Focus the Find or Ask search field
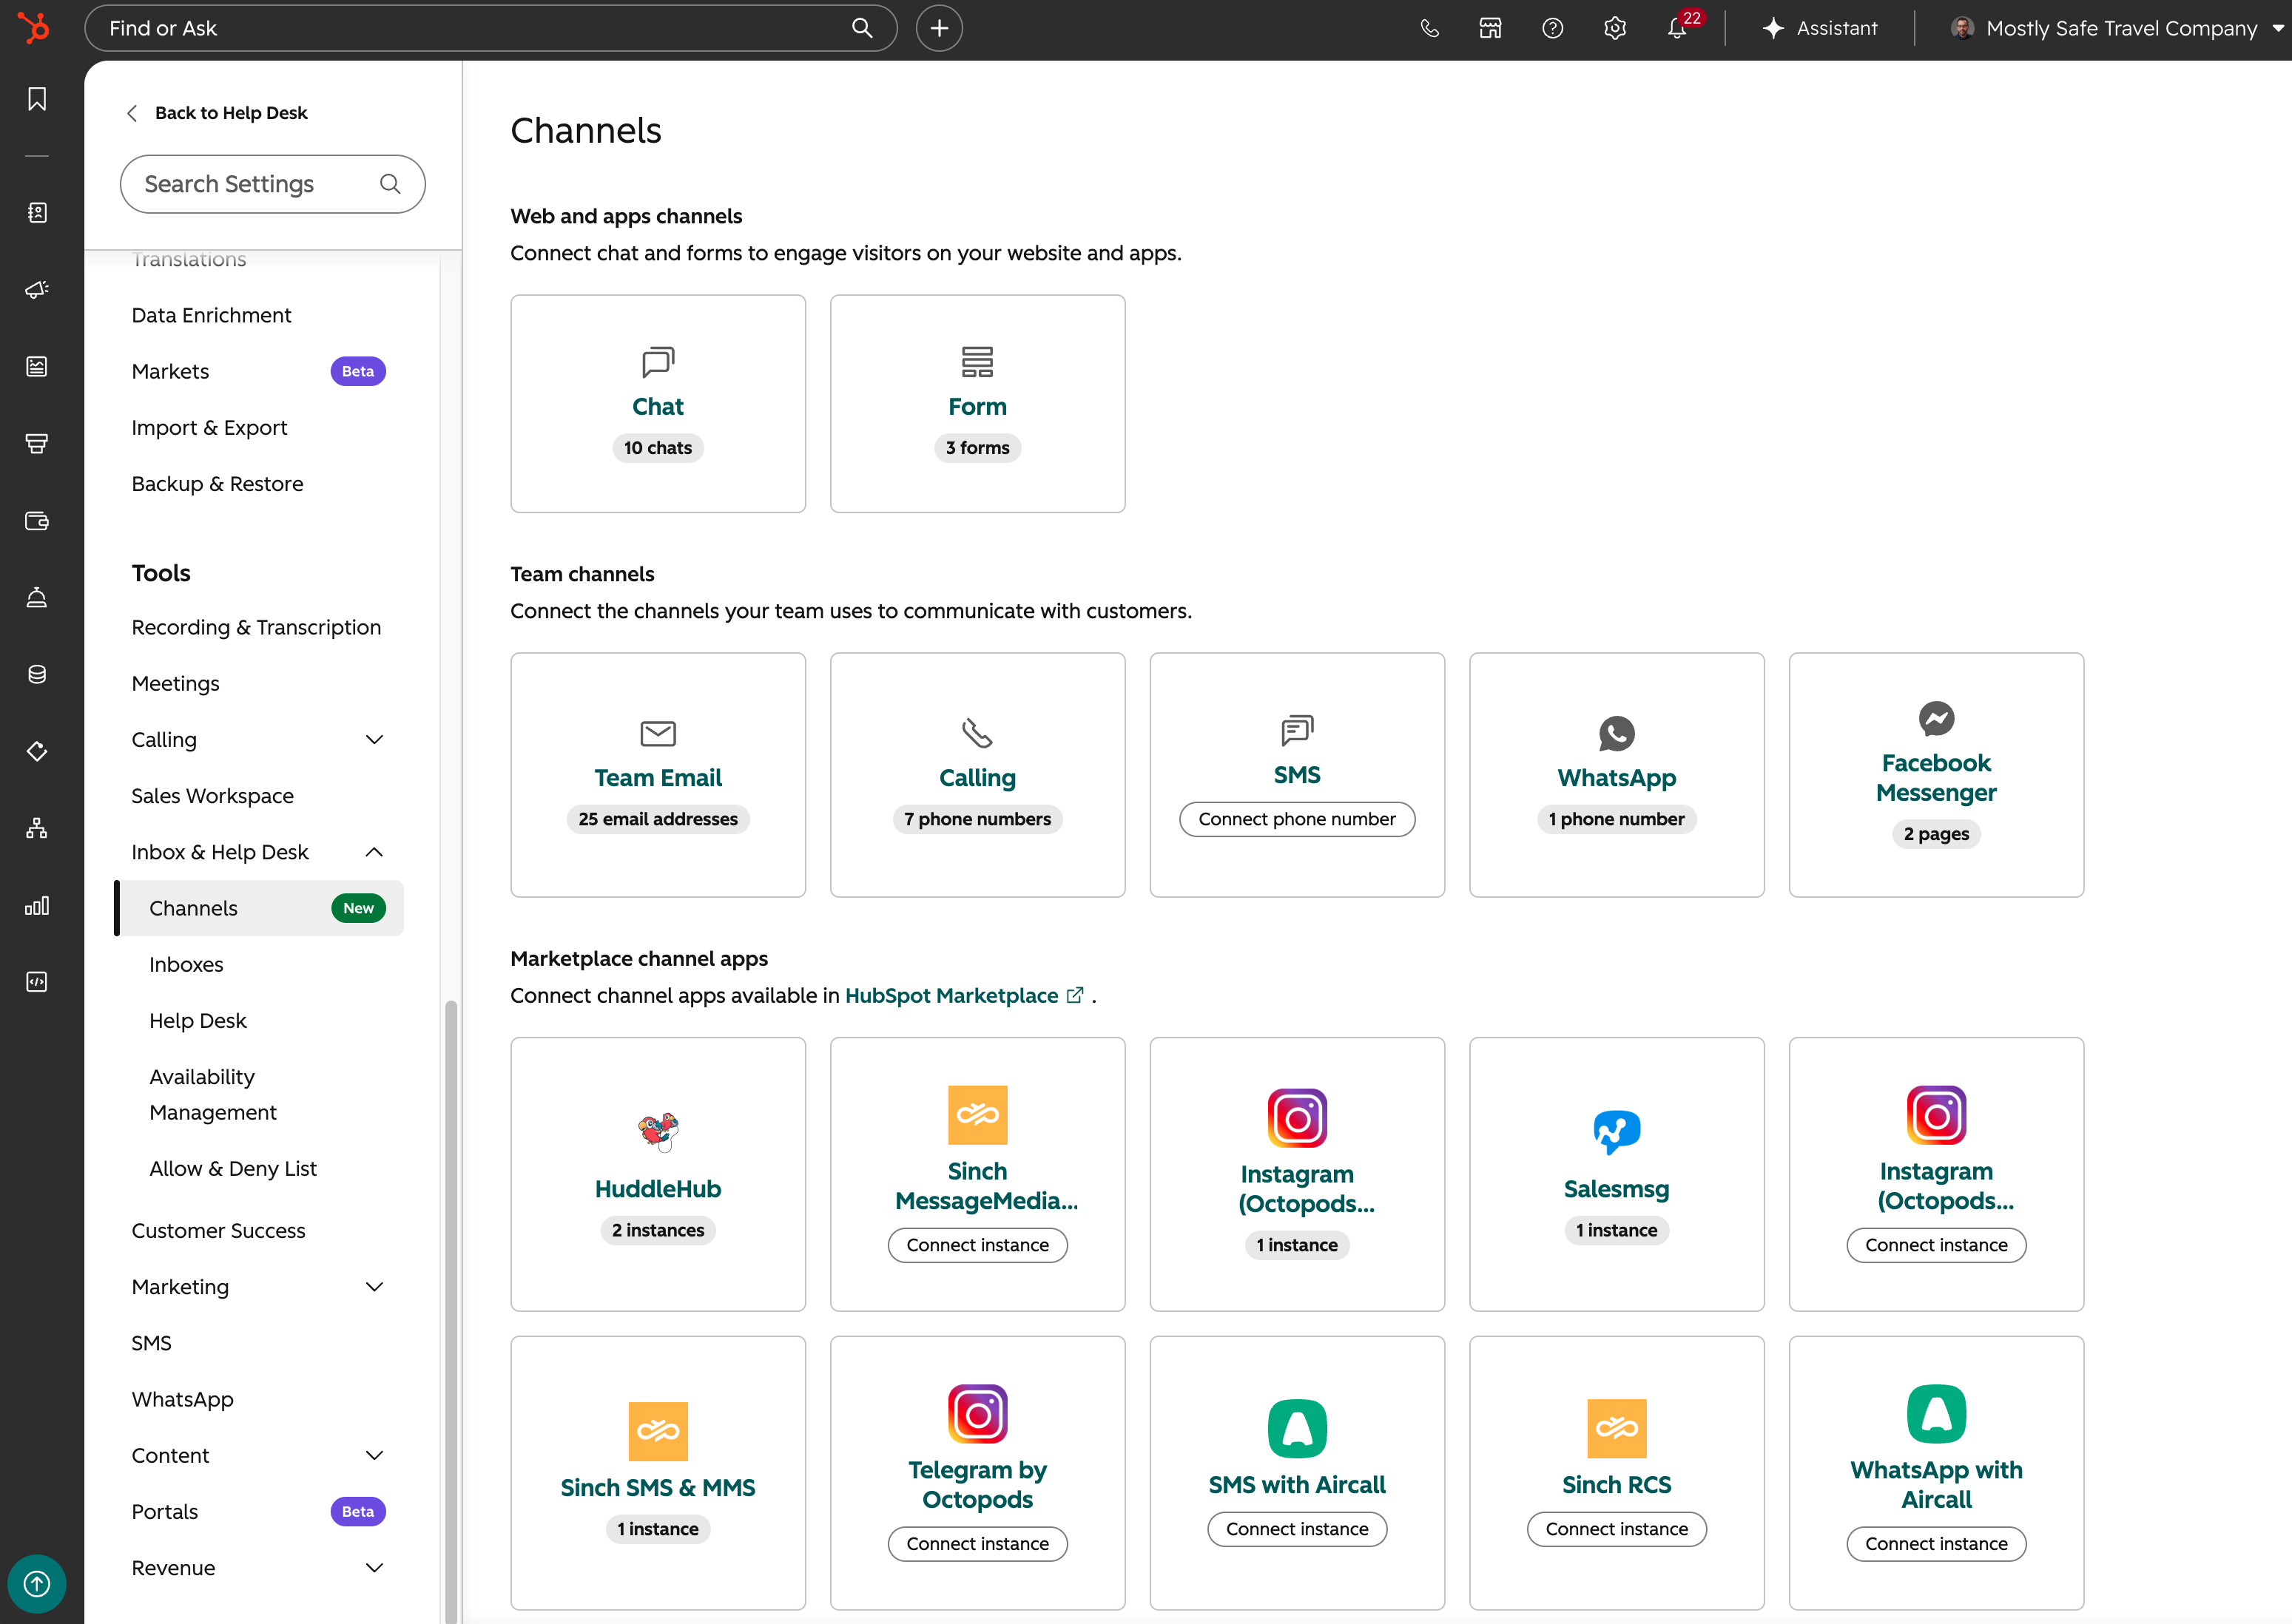 point(491,28)
